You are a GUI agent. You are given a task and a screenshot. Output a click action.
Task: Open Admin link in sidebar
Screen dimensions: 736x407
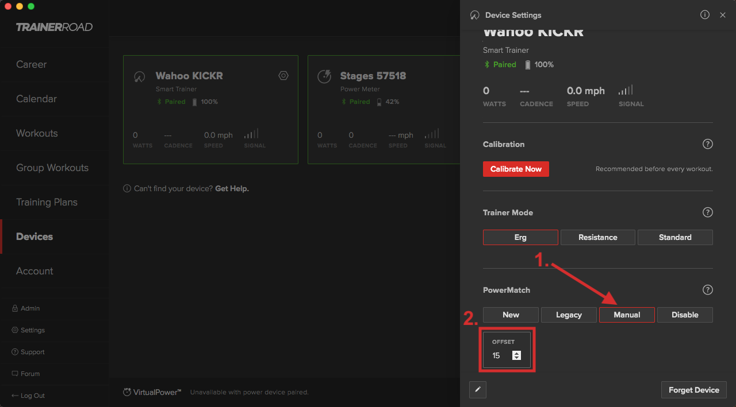click(30, 308)
